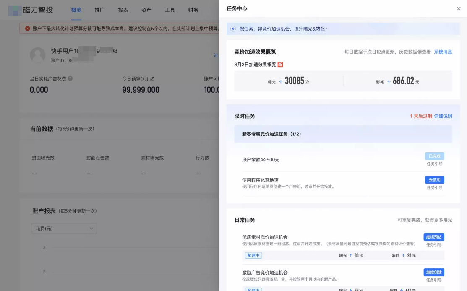Click 任务引导 under the 去使用 button
The width and height of the screenshot is (467, 291).
click(x=434, y=187)
